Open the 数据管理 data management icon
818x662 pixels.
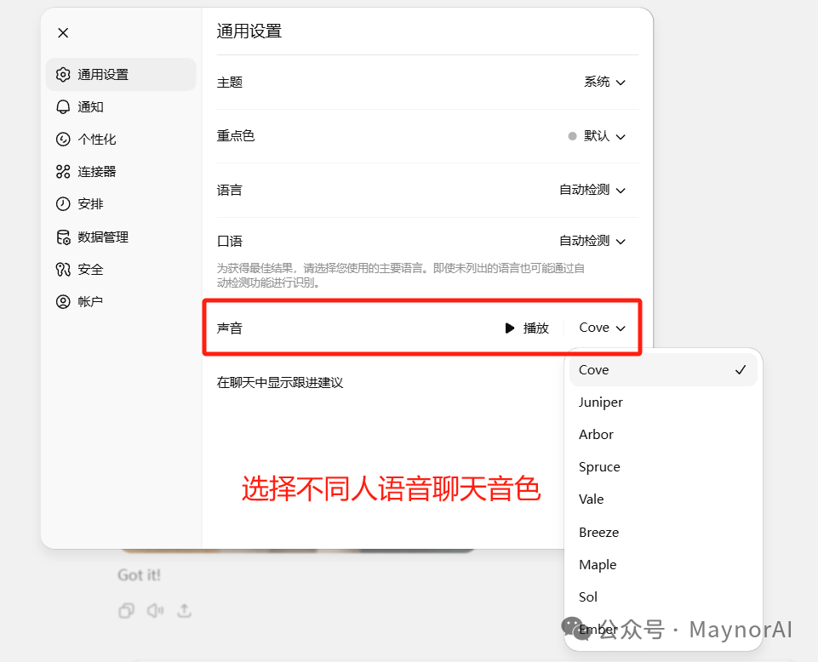63,237
